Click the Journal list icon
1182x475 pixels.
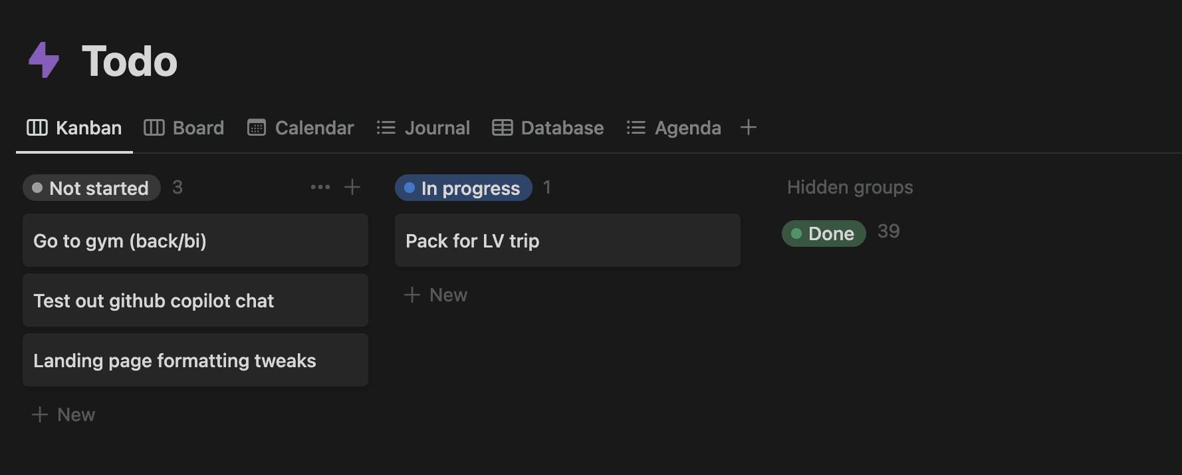(386, 127)
